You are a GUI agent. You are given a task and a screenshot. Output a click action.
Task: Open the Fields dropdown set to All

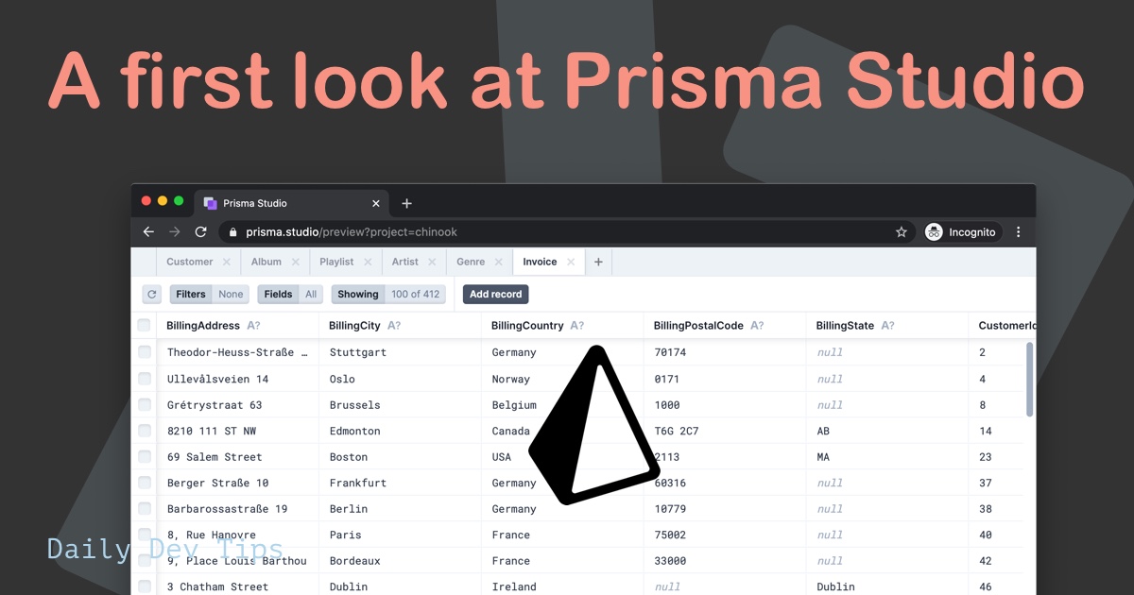289,294
